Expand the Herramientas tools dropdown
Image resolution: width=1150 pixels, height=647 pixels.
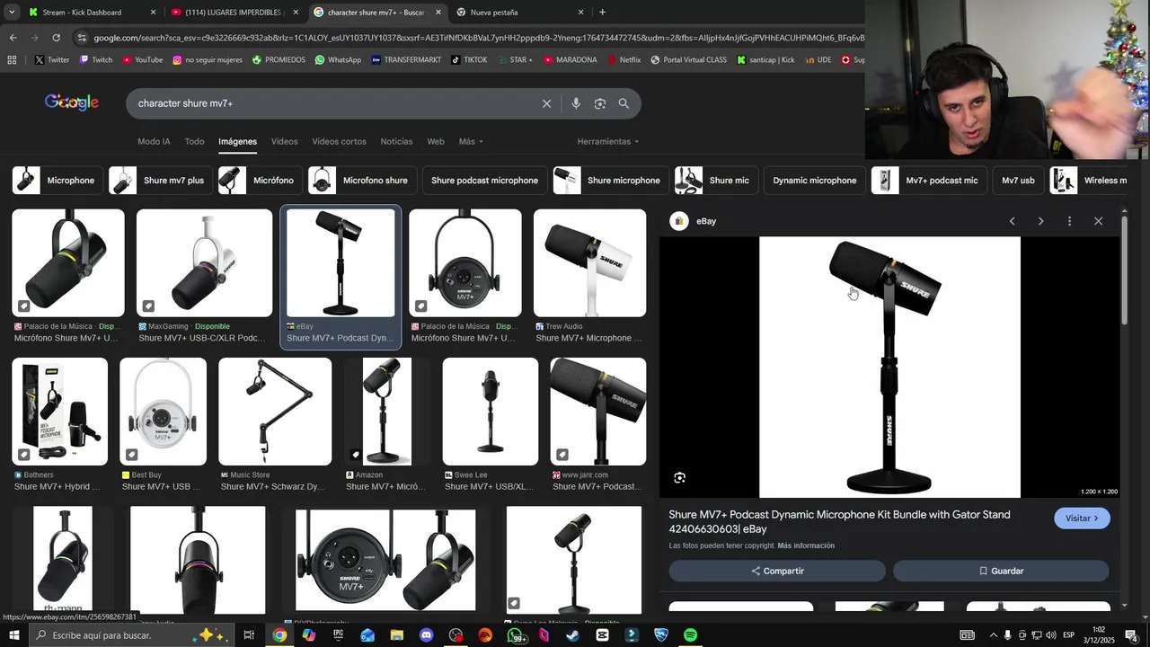(608, 142)
